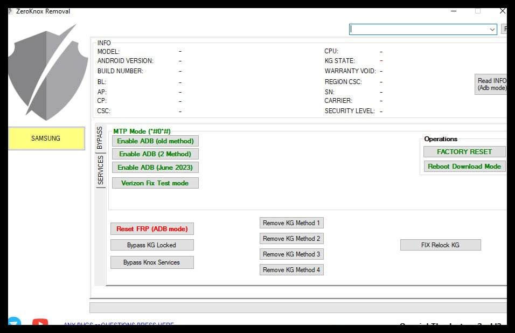This screenshot has width=515, height=333.
Task: Click the AP: label
Action: 102,92
